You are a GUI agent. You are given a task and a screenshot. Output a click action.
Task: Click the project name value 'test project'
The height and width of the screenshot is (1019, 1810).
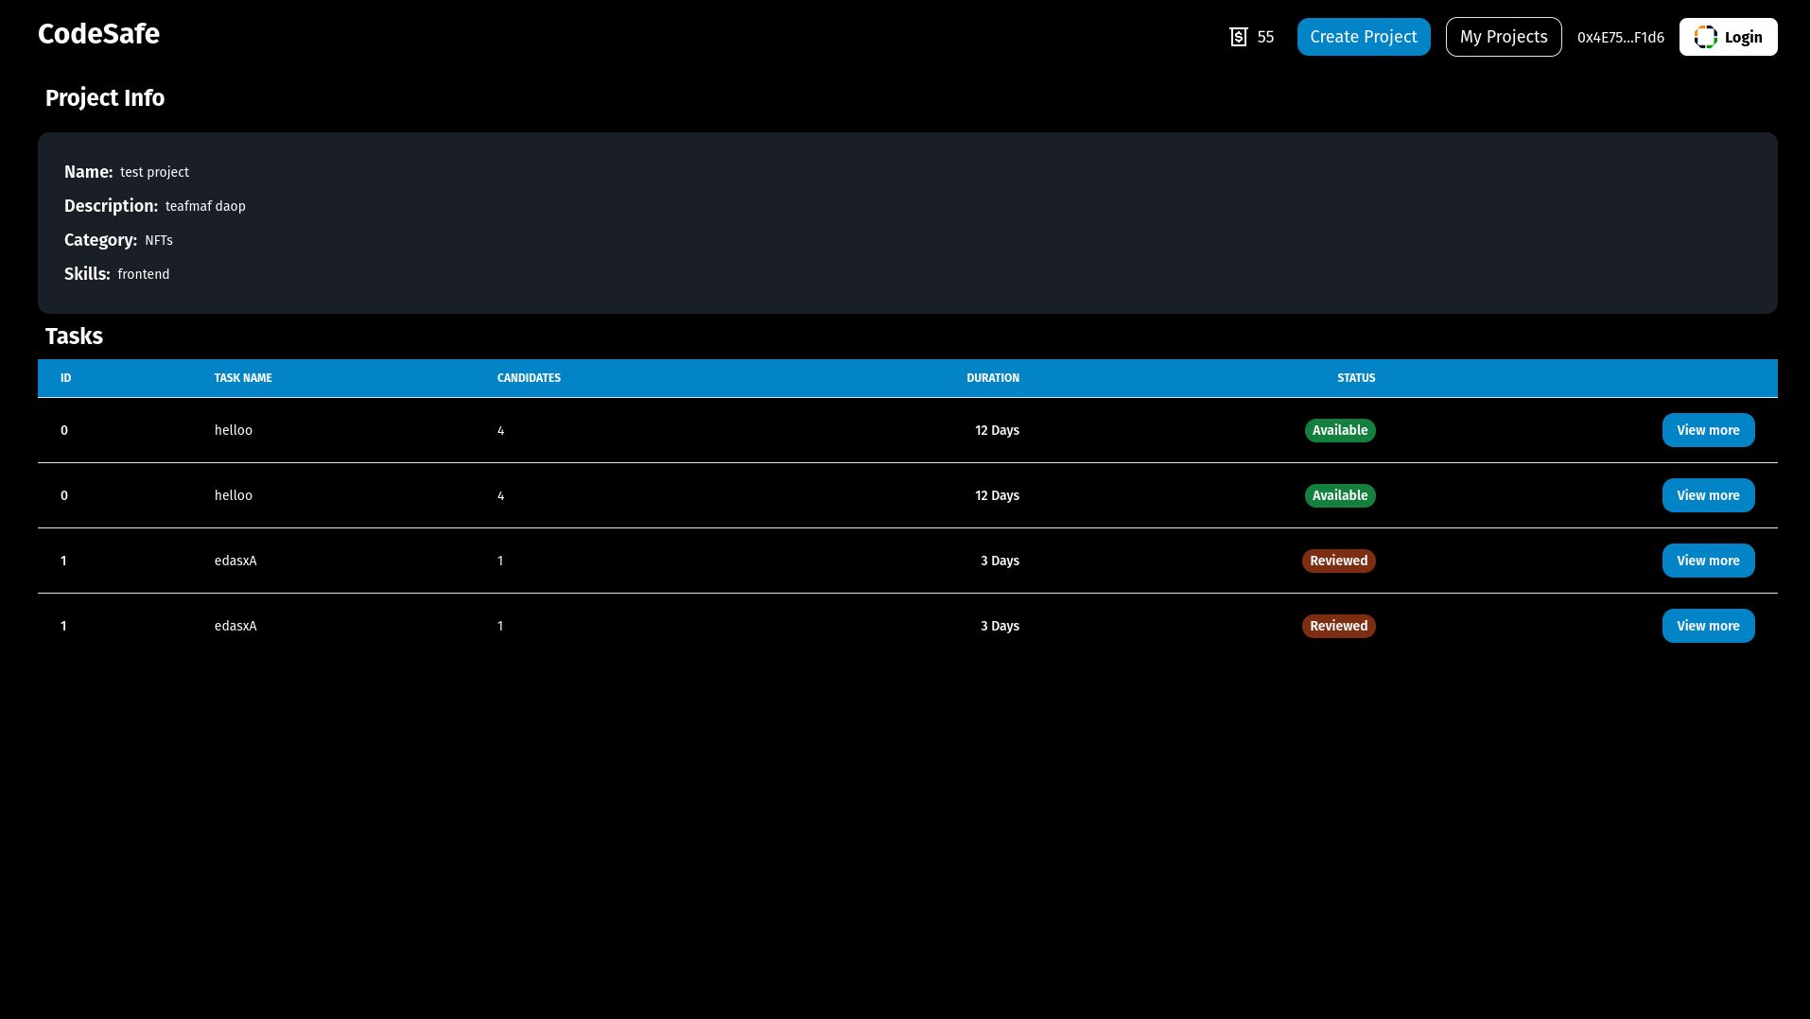[154, 172]
